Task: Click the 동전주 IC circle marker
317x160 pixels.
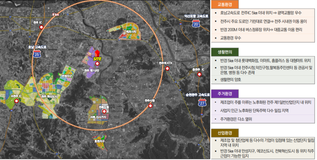Action: [199, 74]
